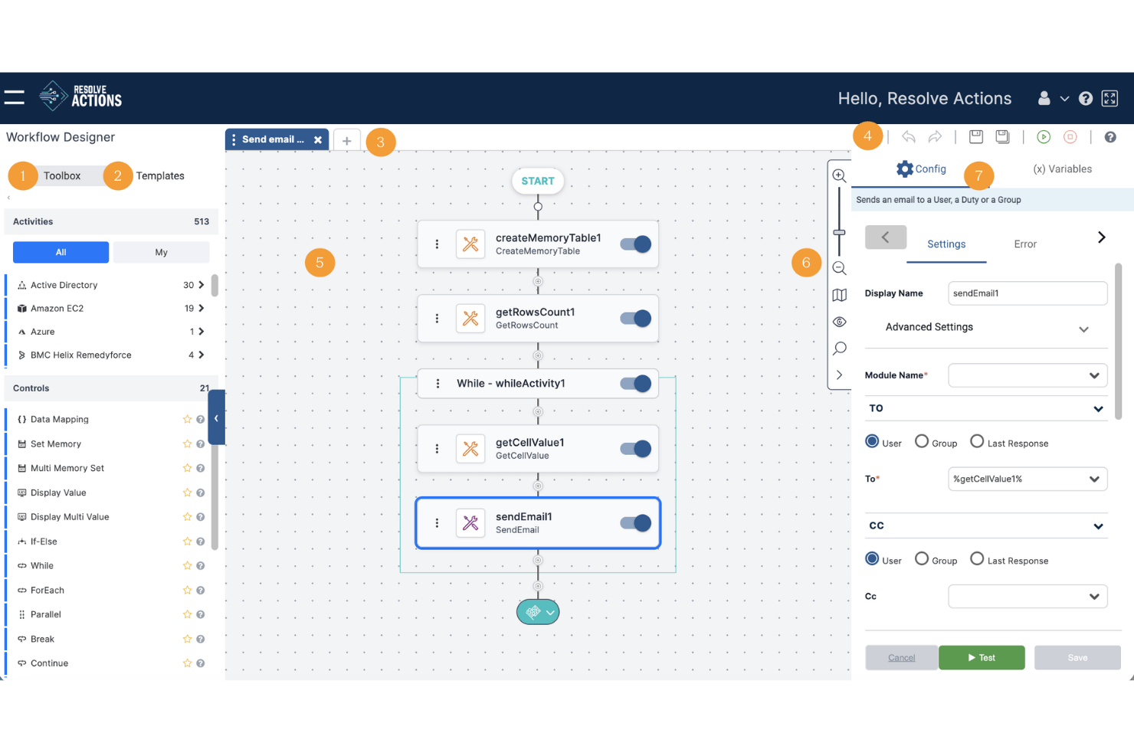The height and width of the screenshot is (756, 1134).
Task: Show All activities filter
Action: pyautogui.click(x=61, y=252)
